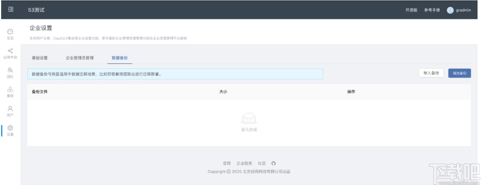Open the 总览 overview dashboard icon
Screen dimensions: 481x185
pyautogui.click(x=10, y=31)
